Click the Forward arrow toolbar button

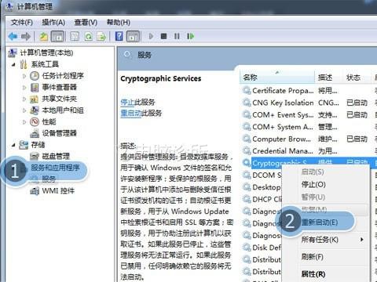tap(26, 36)
